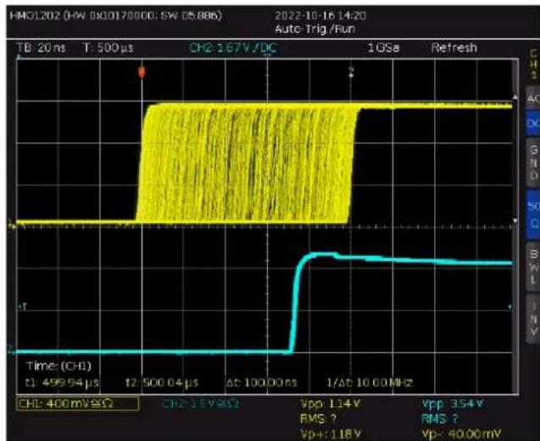This screenshot has height=441, width=540.
Task: Select the yellow CH1 waveform trace
Action: 246,162
